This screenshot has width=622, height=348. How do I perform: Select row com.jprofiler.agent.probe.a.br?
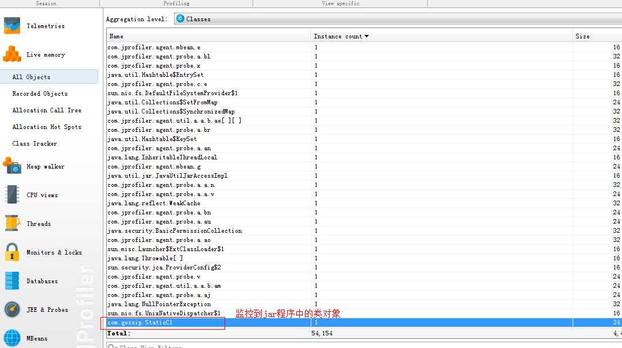[x=364, y=130]
